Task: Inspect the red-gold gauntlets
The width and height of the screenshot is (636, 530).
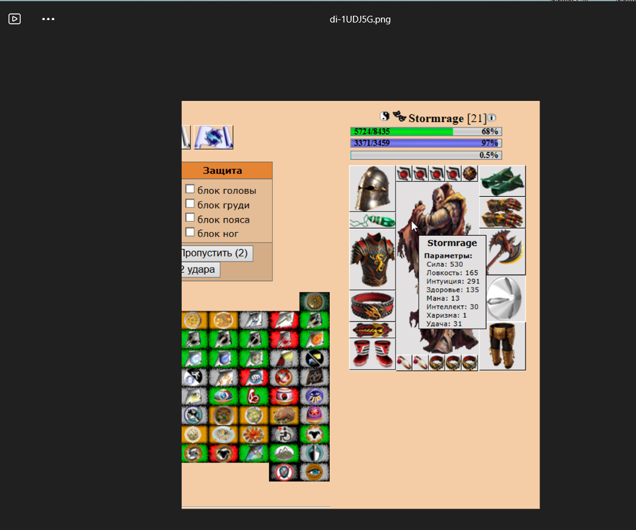Action: pyautogui.click(x=502, y=213)
